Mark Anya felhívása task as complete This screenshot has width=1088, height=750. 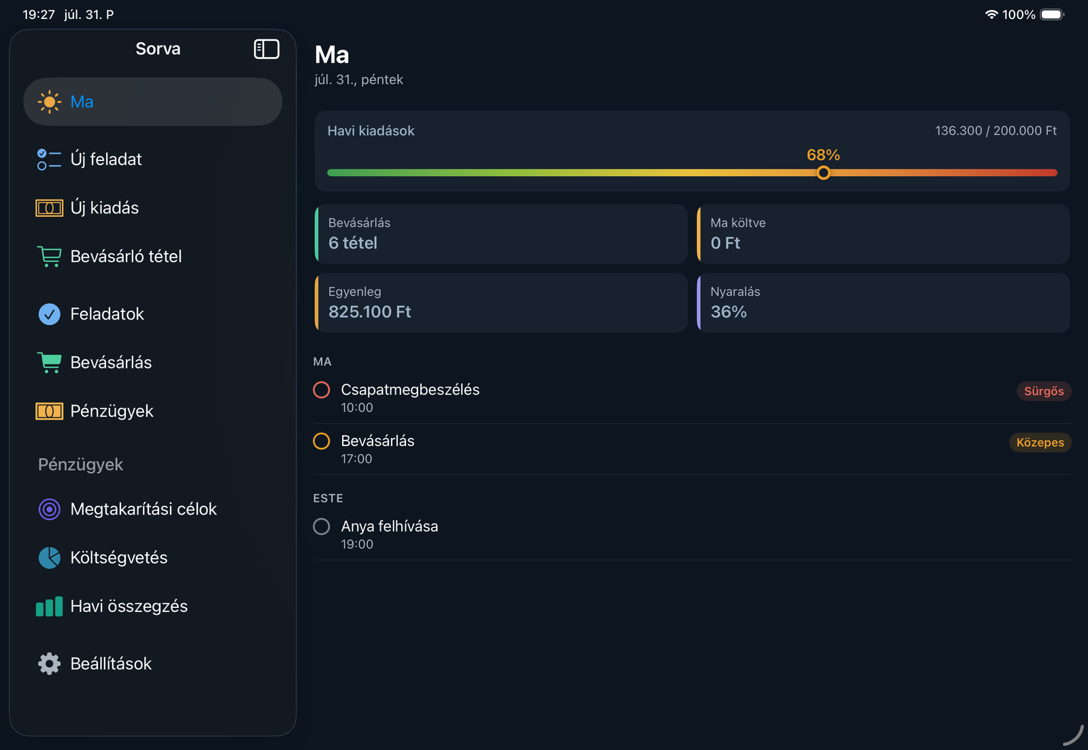[x=322, y=526]
